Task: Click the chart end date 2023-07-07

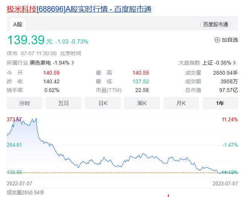Action: coord(225,183)
